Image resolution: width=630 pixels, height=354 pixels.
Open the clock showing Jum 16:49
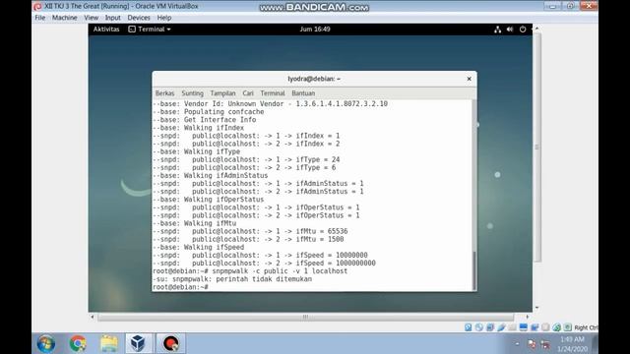pyautogui.click(x=315, y=29)
